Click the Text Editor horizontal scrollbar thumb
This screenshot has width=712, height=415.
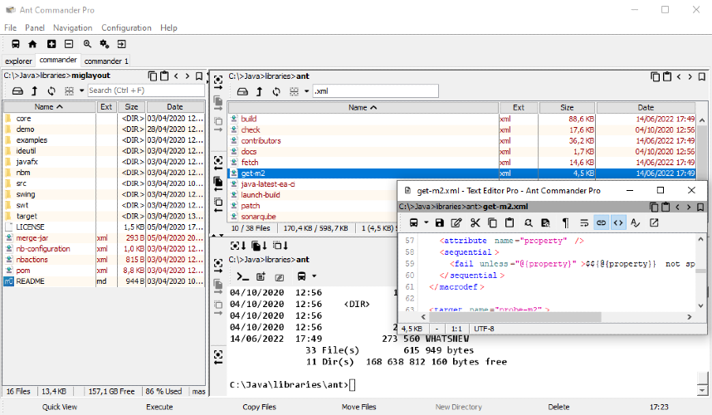point(514,316)
